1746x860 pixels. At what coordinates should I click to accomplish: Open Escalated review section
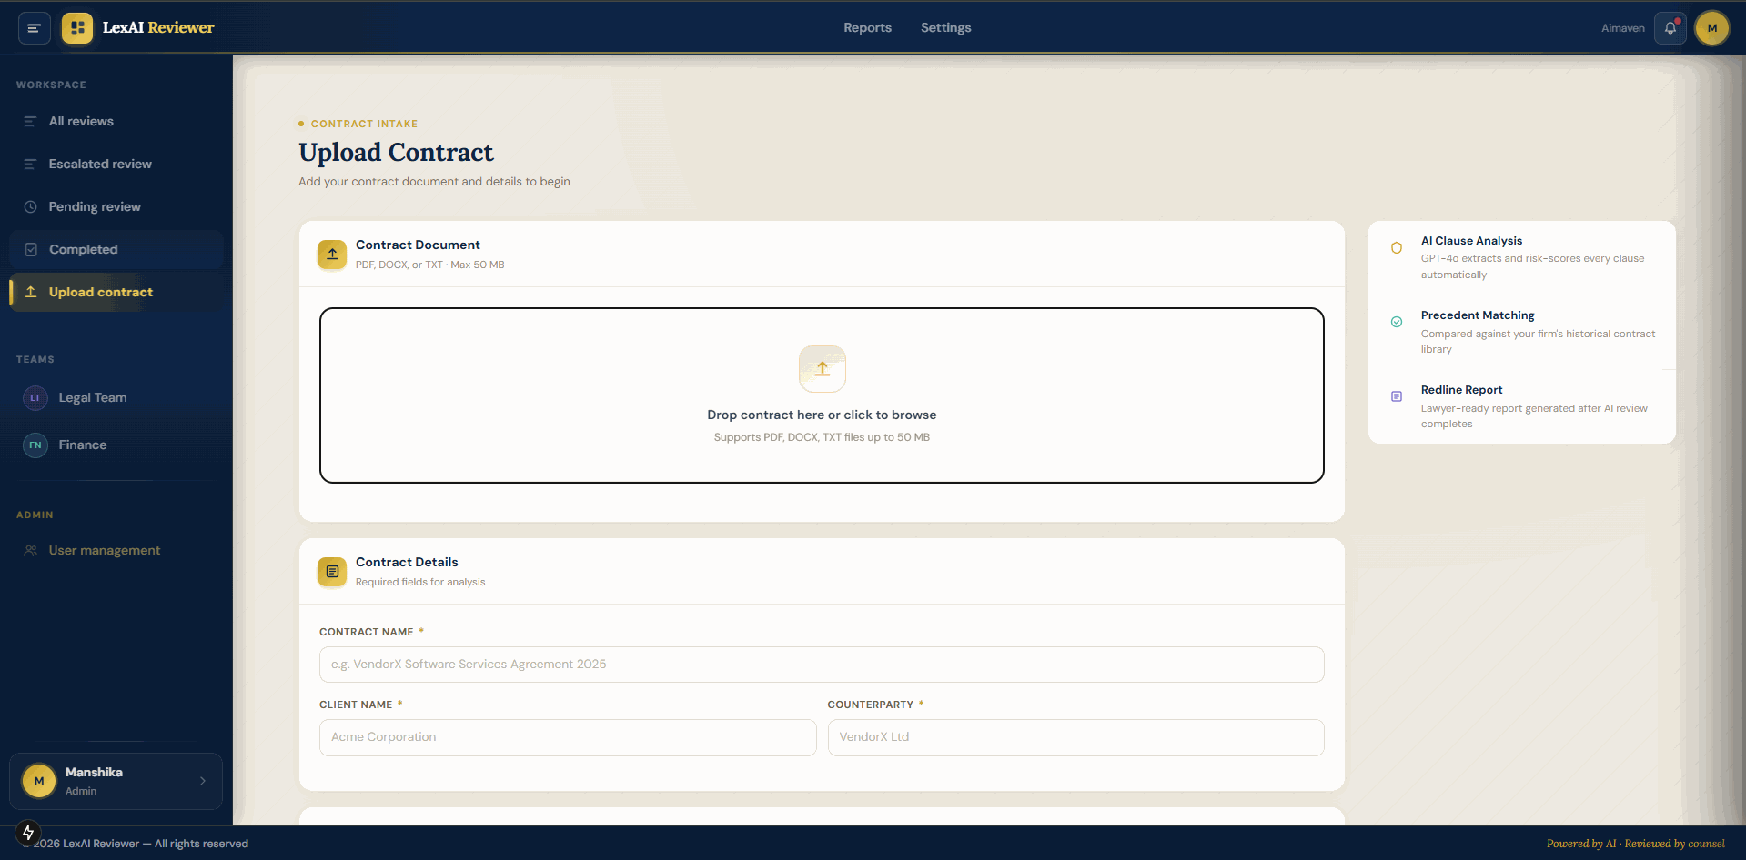(116, 165)
